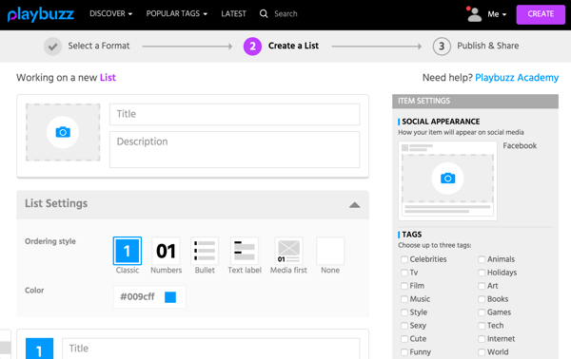Go to the Latest page

(x=233, y=14)
